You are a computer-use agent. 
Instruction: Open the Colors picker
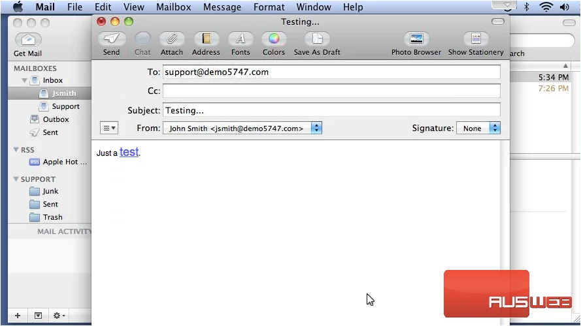(274, 44)
